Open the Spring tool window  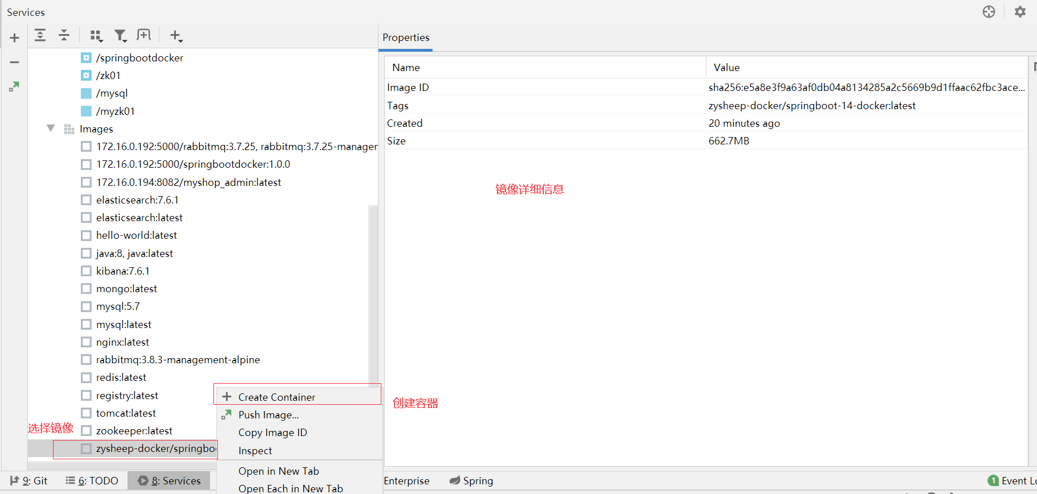[471, 480]
